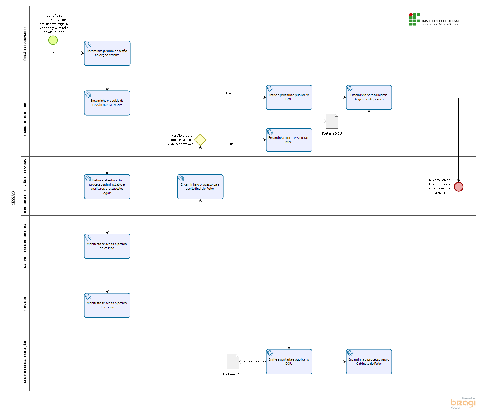Click the CESSÃO pool header
The width and height of the screenshot is (482, 418).
coord(13,198)
